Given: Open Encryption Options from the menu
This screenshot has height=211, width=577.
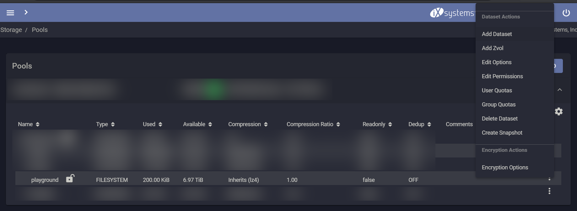Looking at the screenshot, I should point(505,167).
